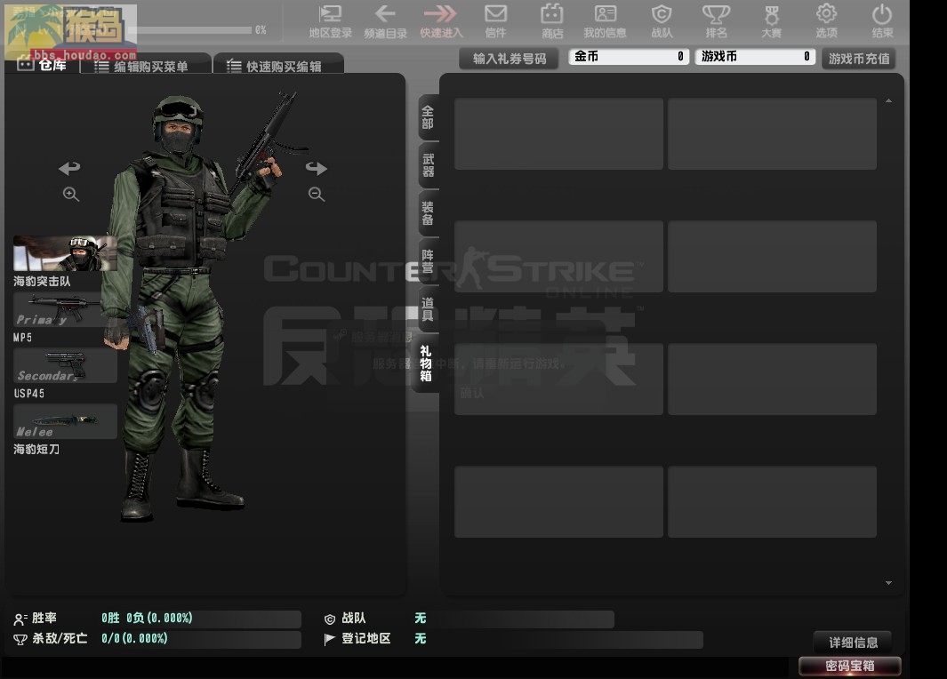
Task: Open 我的信息 profile card icon
Action: (x=606, y=21)
